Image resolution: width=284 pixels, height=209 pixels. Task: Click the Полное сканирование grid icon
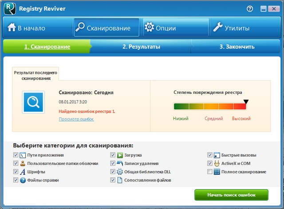(217, 172)
